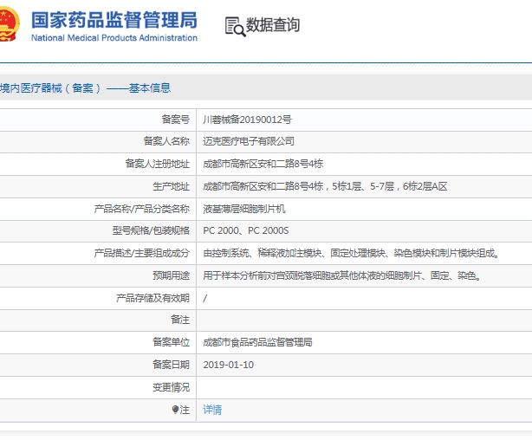Click the 数据查询 heading text
The height and width of the screenshot is (440, 532).
pyautogui.click(x=273, y=25)
